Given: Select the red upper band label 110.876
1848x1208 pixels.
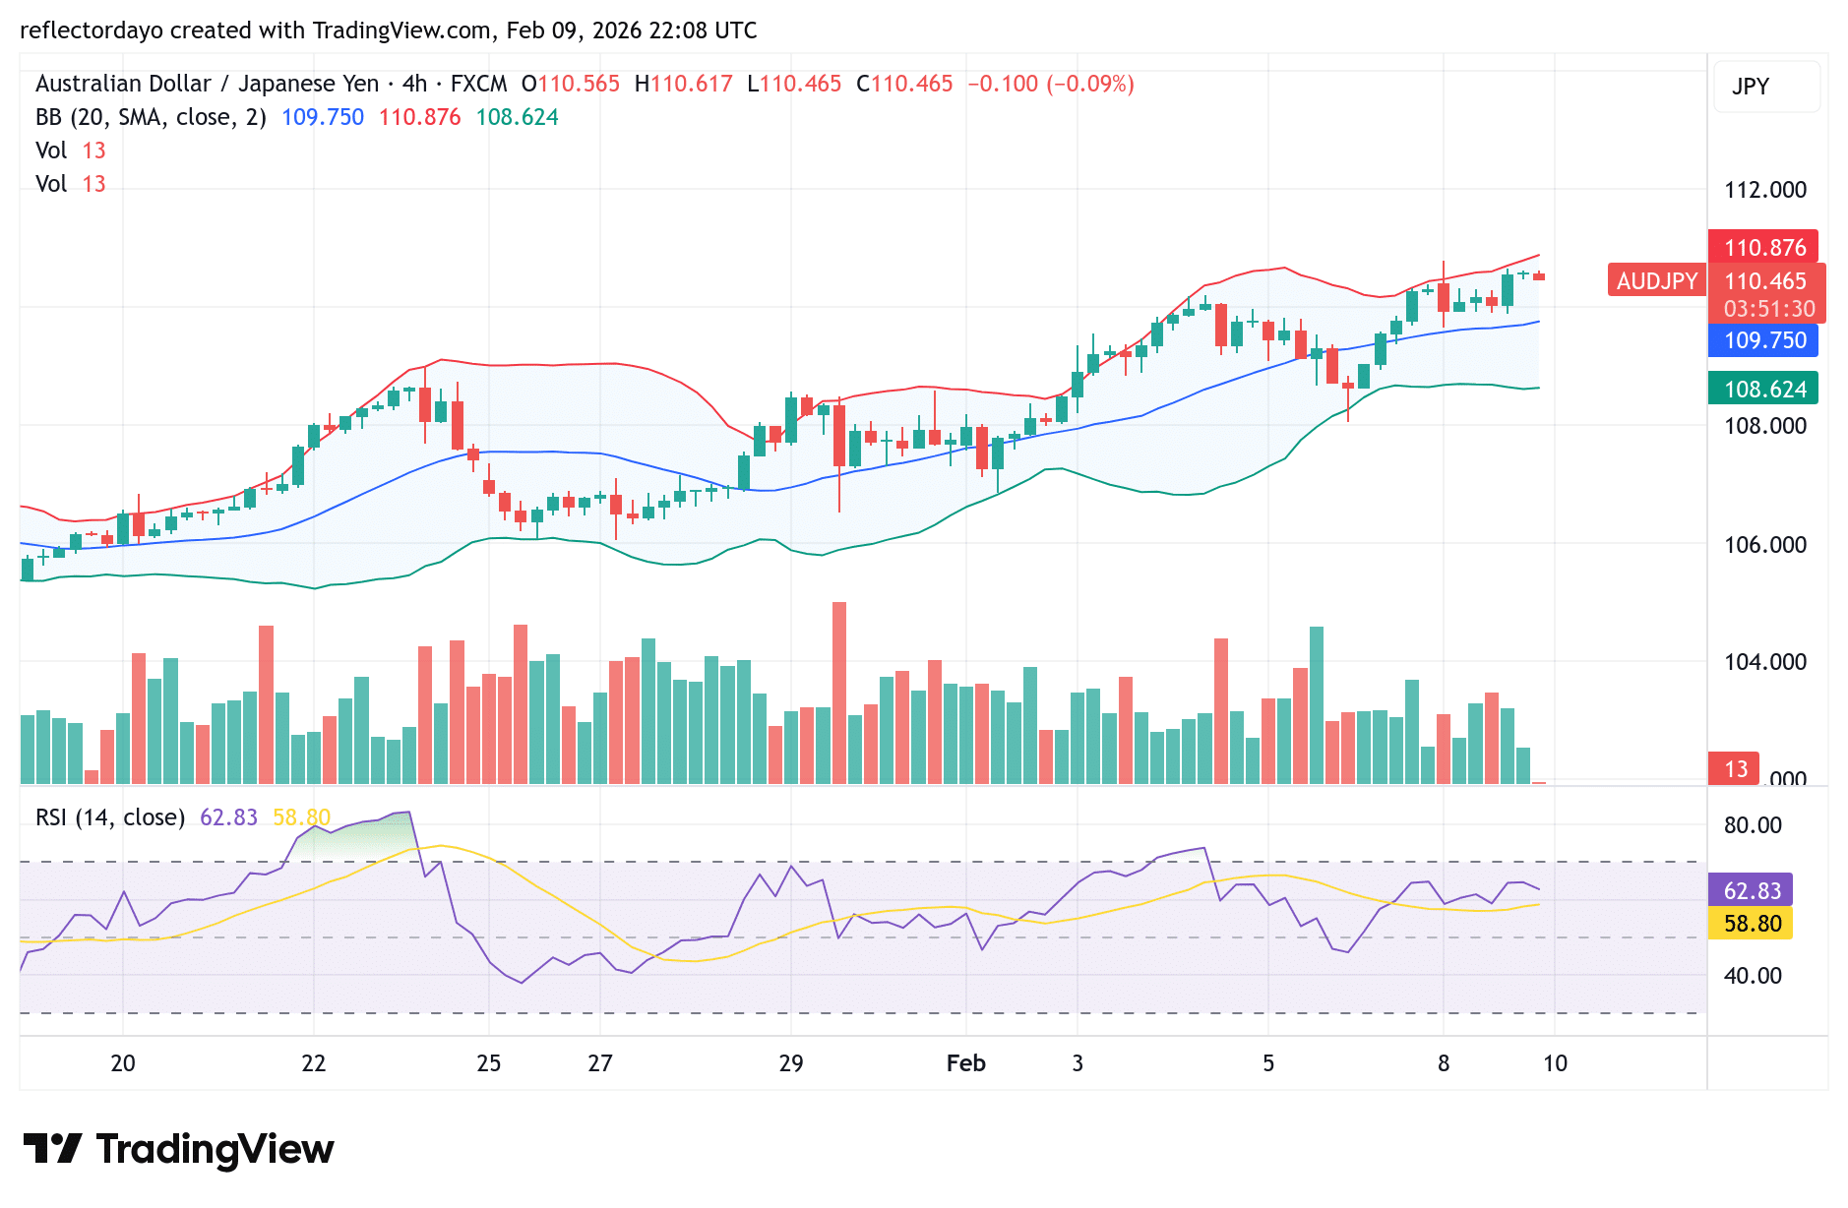Looking at the screenshot, I should point(1764,248).
